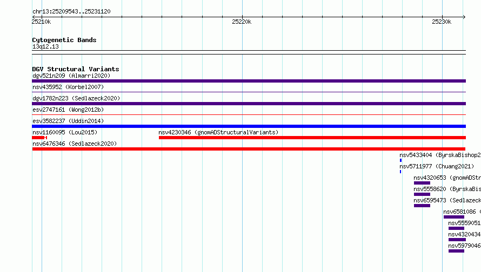Open variant nsv6595473 label
Image resolution: width=481 pixels, height=272 pixels.
click(x=447, y=200)
